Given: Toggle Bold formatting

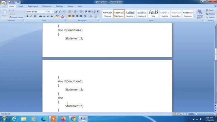Looking at the screenshot, I should (x=27, y=16).
